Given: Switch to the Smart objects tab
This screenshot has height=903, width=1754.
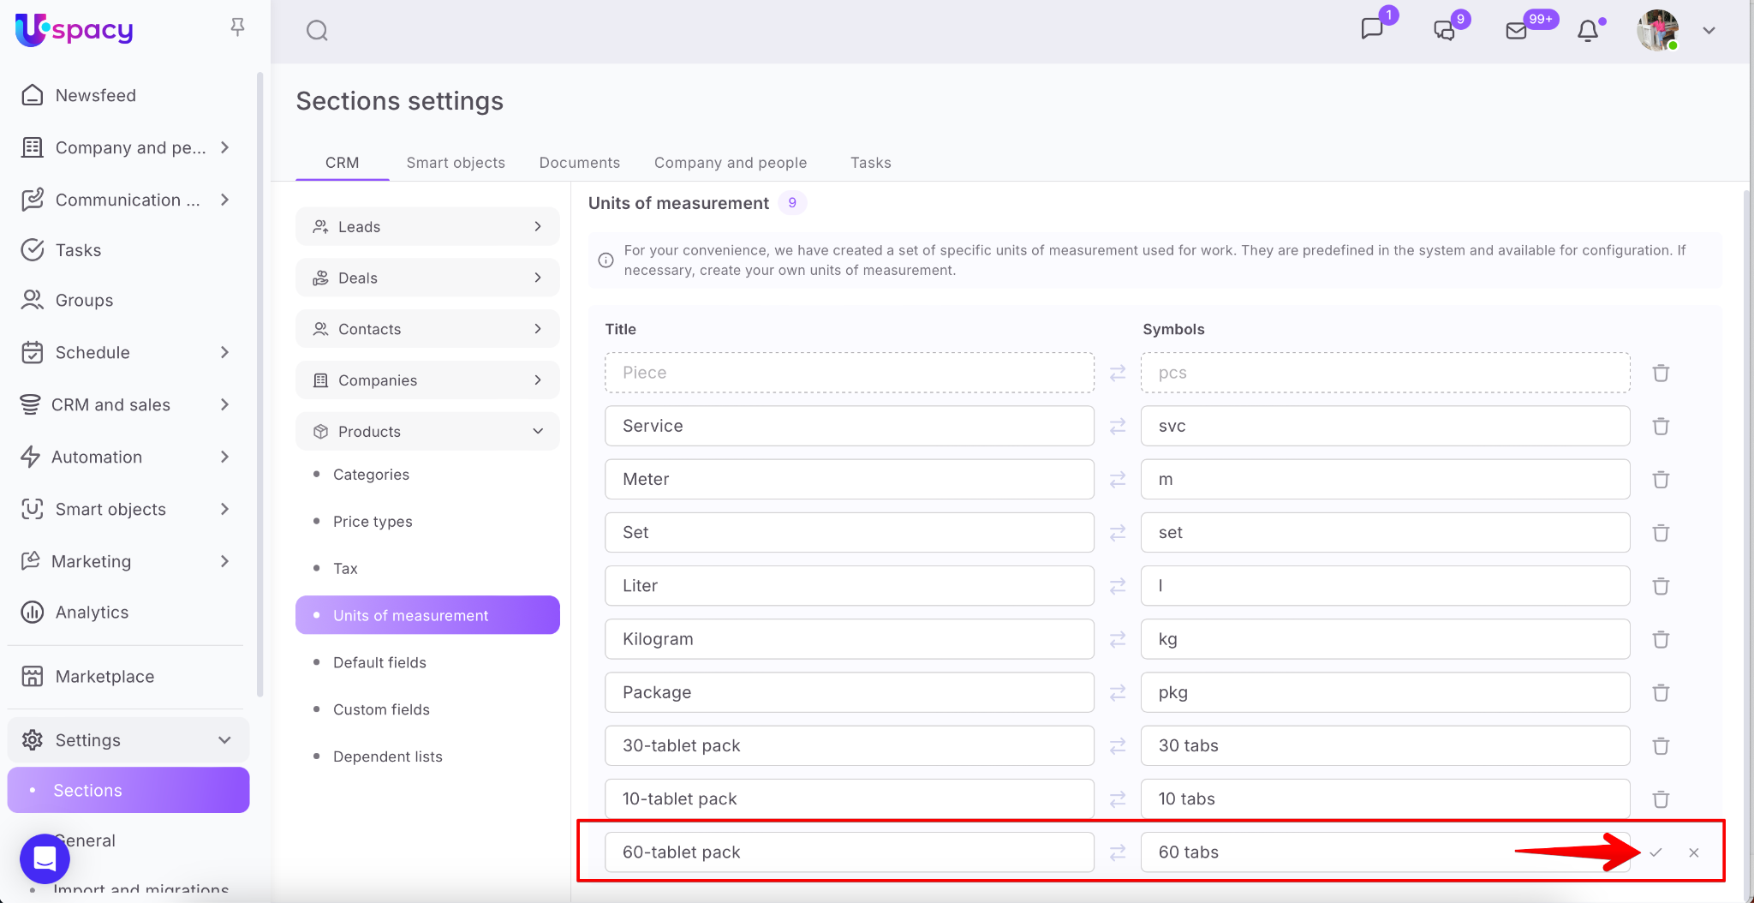Looking at the screenshot, I should coord(455,163).
